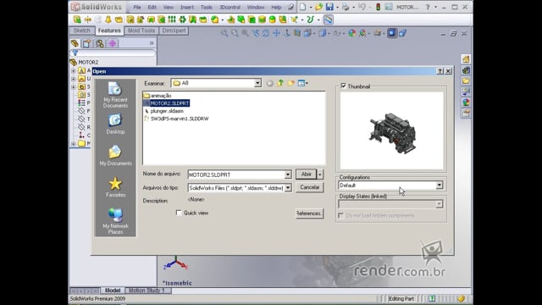The height and width of the screenshot is (305, 542).
Task: Open the Views menu dropdown in dialog toolbar
Action: [x=303, y=83]
